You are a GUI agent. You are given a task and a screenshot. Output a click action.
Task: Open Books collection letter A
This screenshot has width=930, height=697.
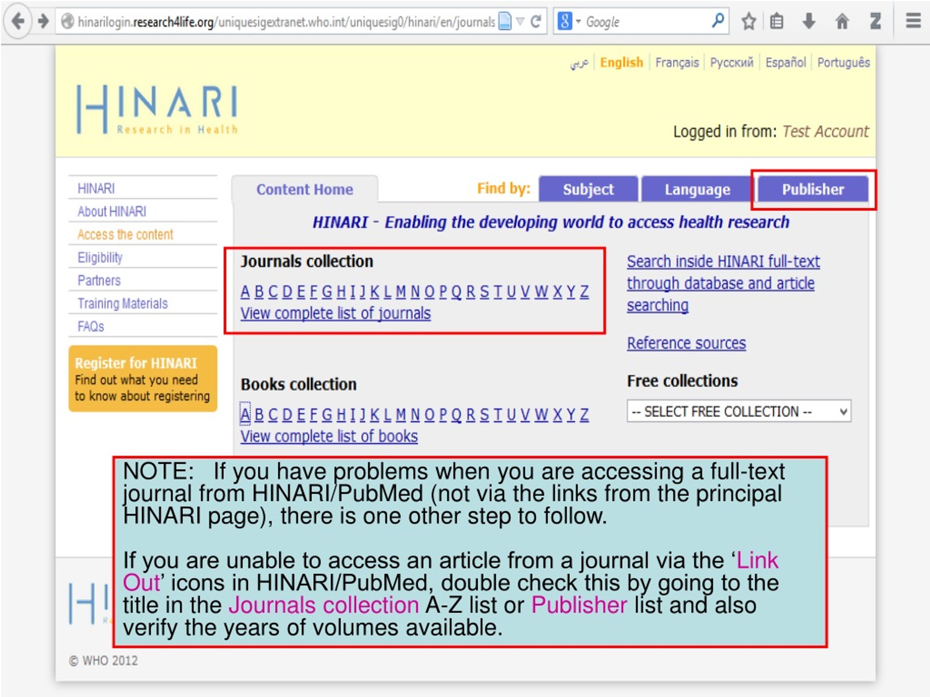click(245, 415)
